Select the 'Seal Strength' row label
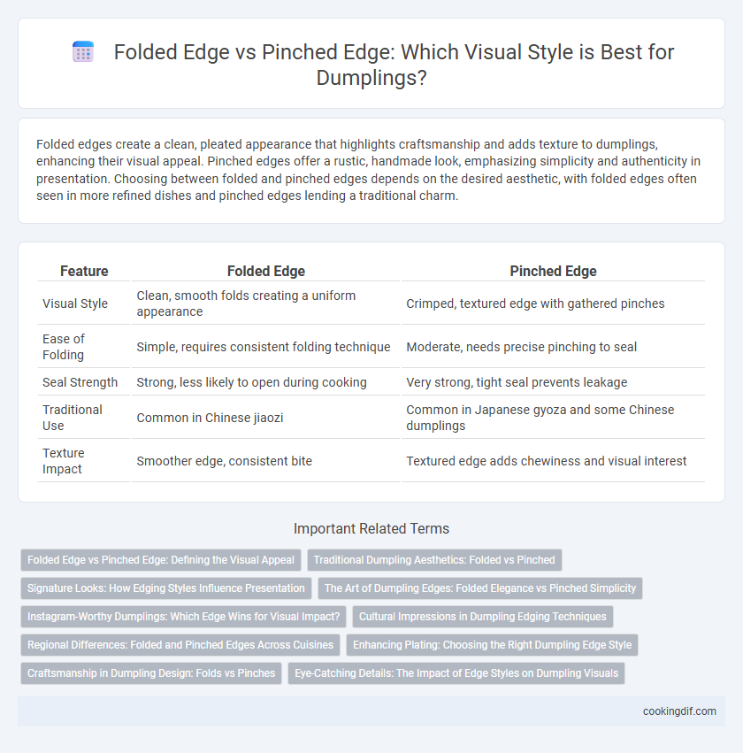The height and width of the screenshot is (753, 743). point(80,382)
